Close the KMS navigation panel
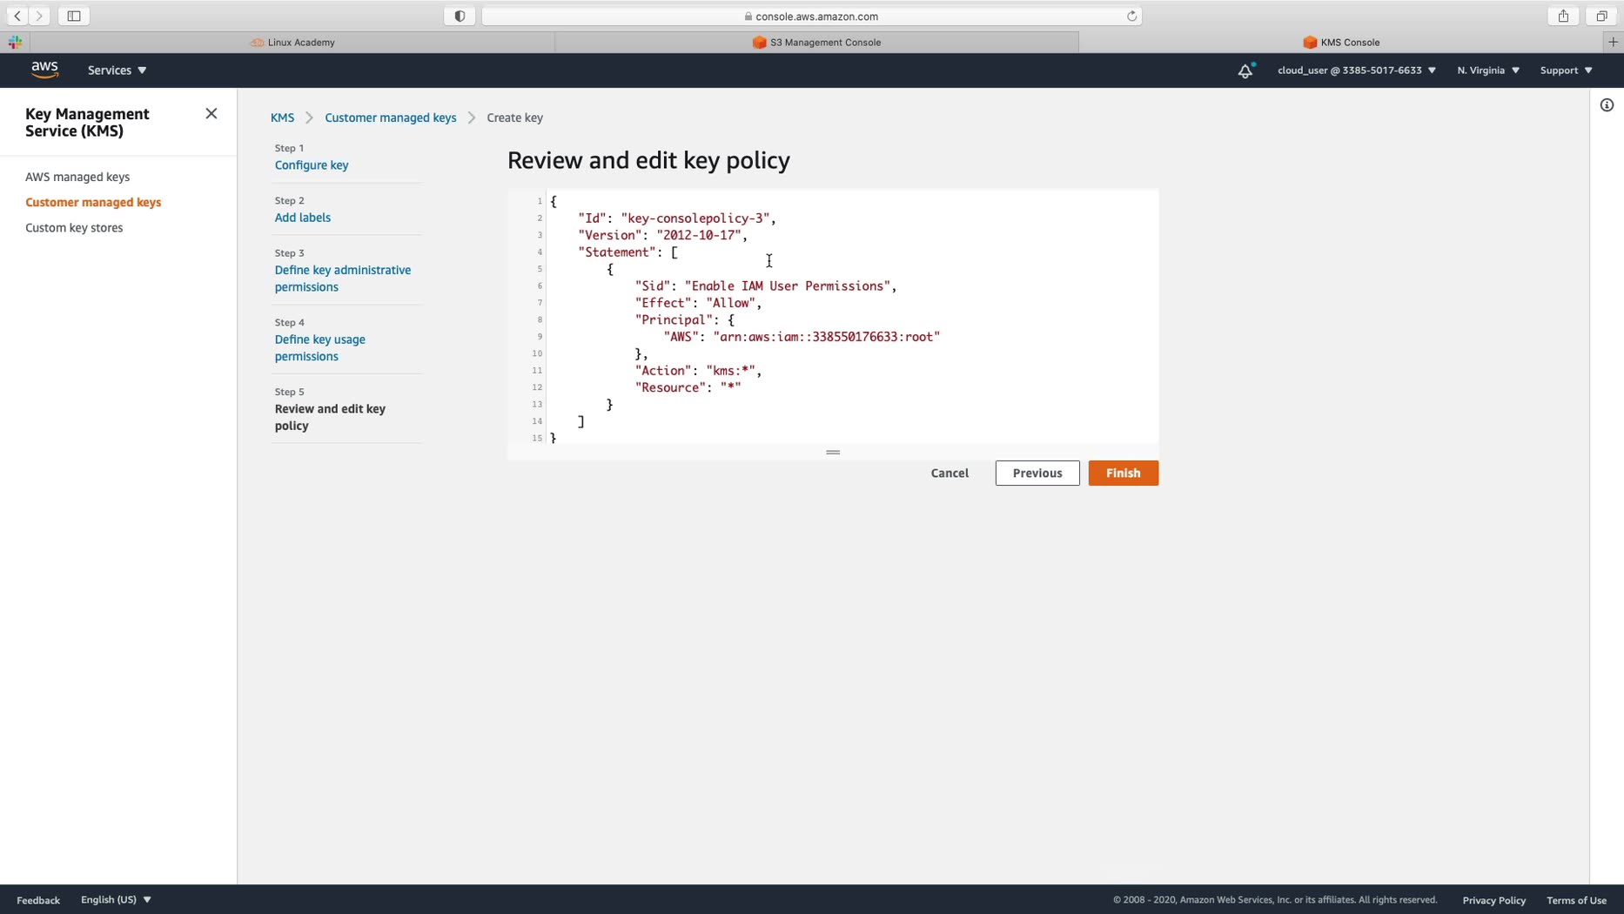 pos(211,114)
